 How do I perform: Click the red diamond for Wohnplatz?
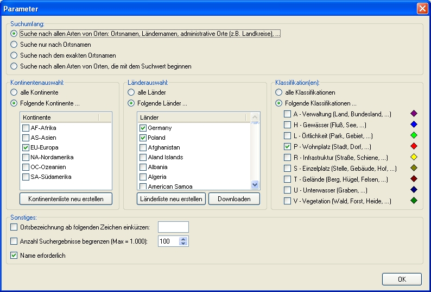click(x=414, y=146)
